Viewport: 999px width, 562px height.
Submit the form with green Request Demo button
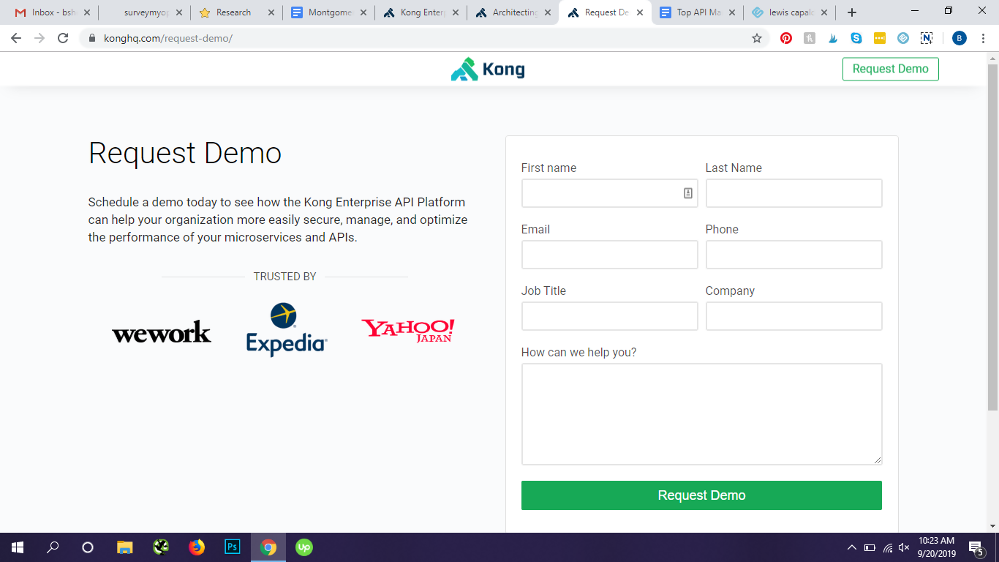coord(701,495)
